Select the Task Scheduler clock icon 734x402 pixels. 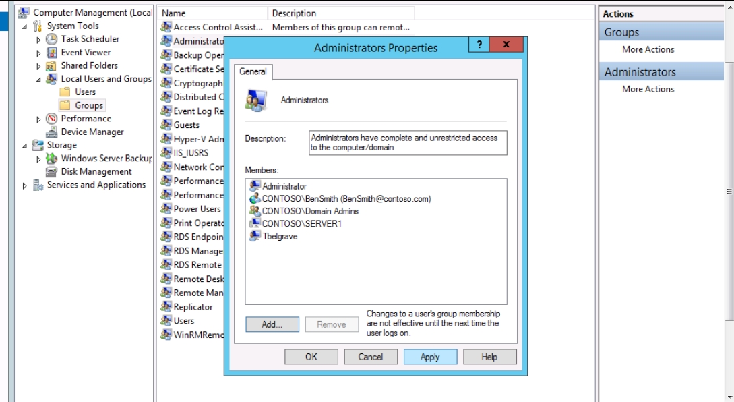pyautogui.click(x=51, y=39)
